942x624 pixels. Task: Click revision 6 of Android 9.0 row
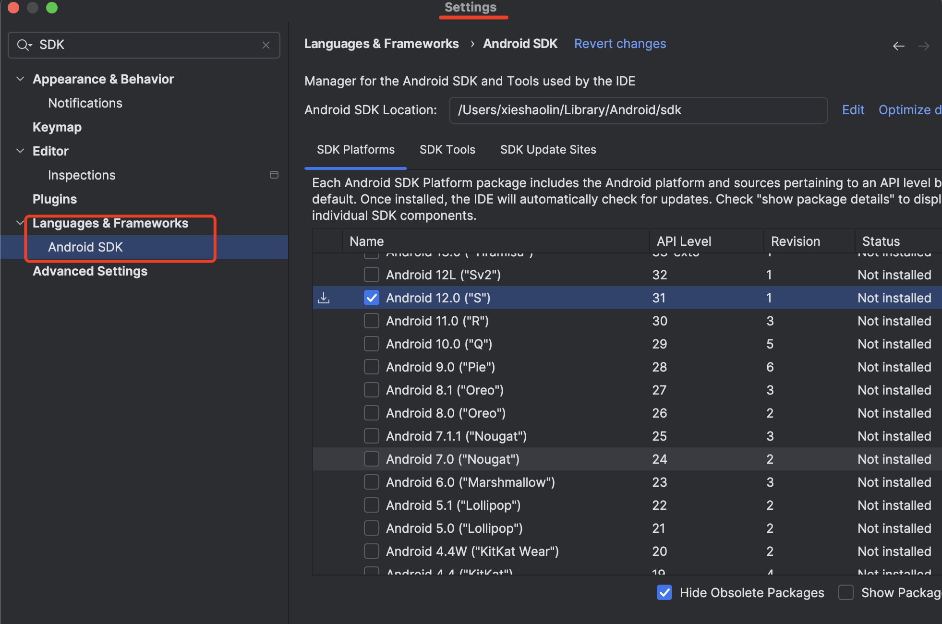770,367
